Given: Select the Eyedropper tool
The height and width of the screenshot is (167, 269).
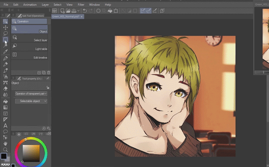Looking at the screenshot, I should point(5,51).
